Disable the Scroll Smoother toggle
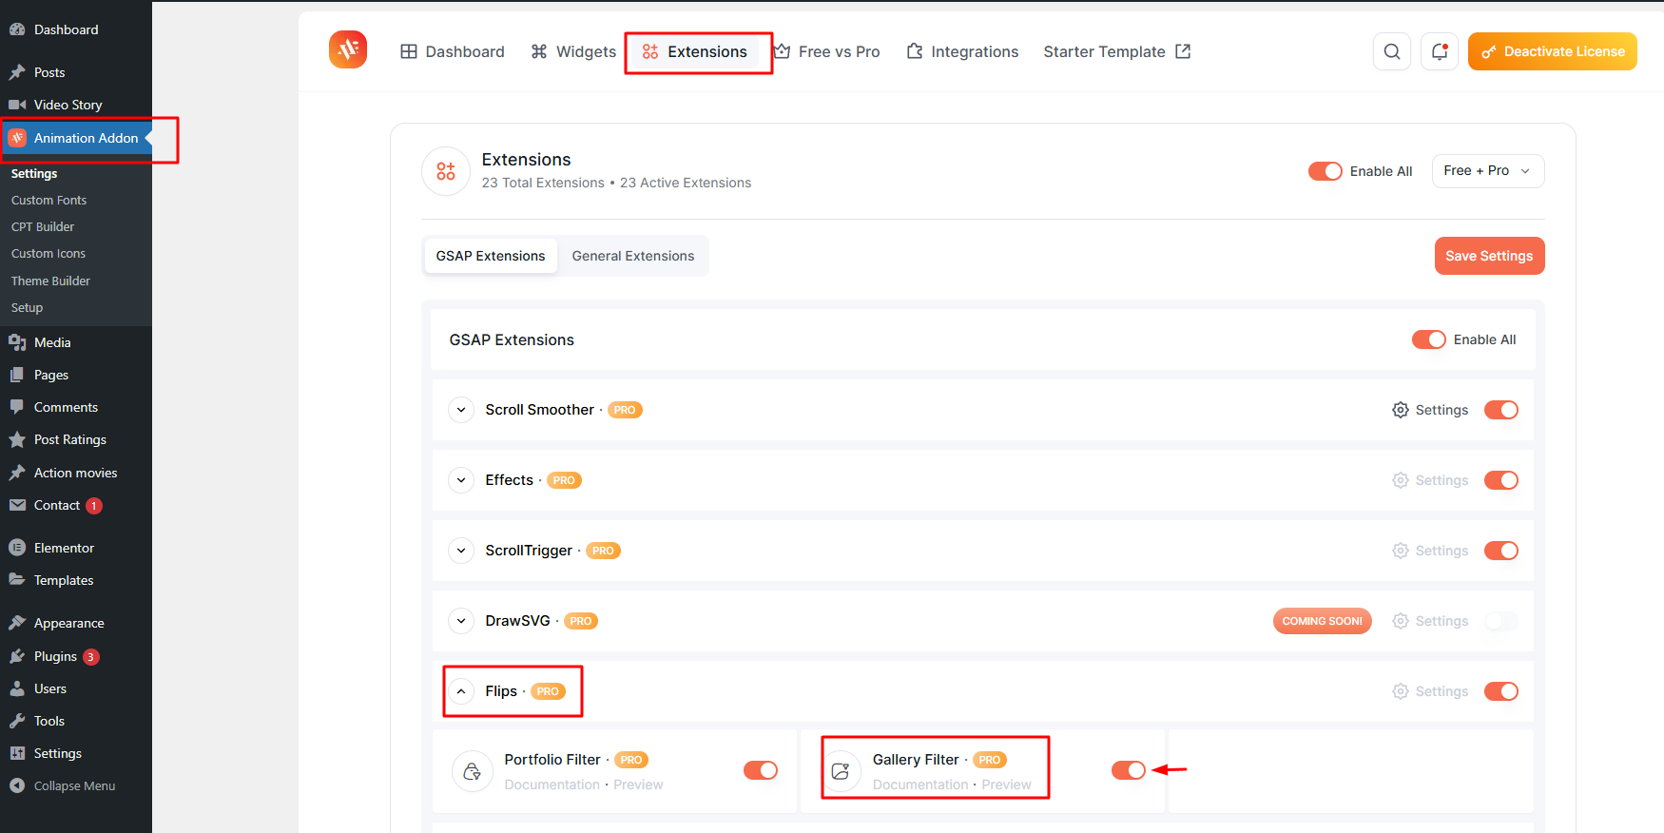 coord(1501,410)
